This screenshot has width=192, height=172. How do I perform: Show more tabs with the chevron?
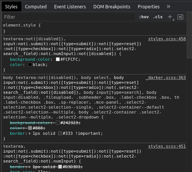point(168,6)
